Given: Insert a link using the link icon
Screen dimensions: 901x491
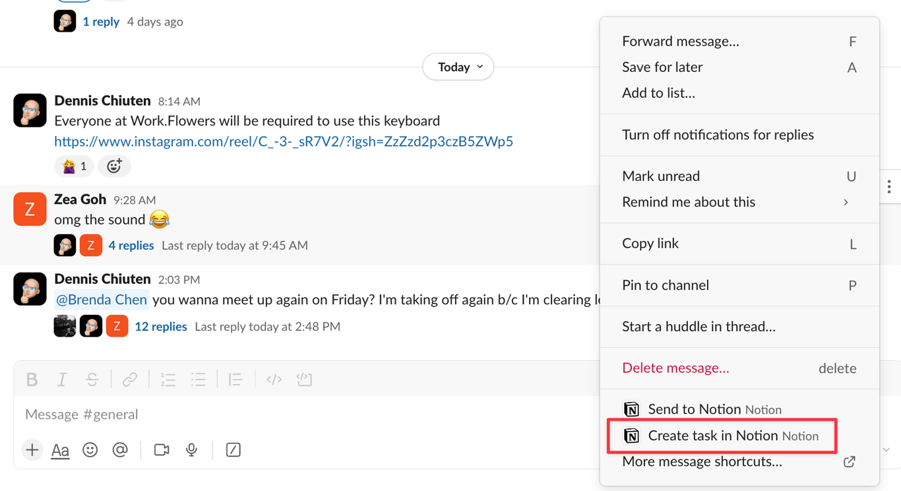Looking at the screenshot, I should [130, 379].
